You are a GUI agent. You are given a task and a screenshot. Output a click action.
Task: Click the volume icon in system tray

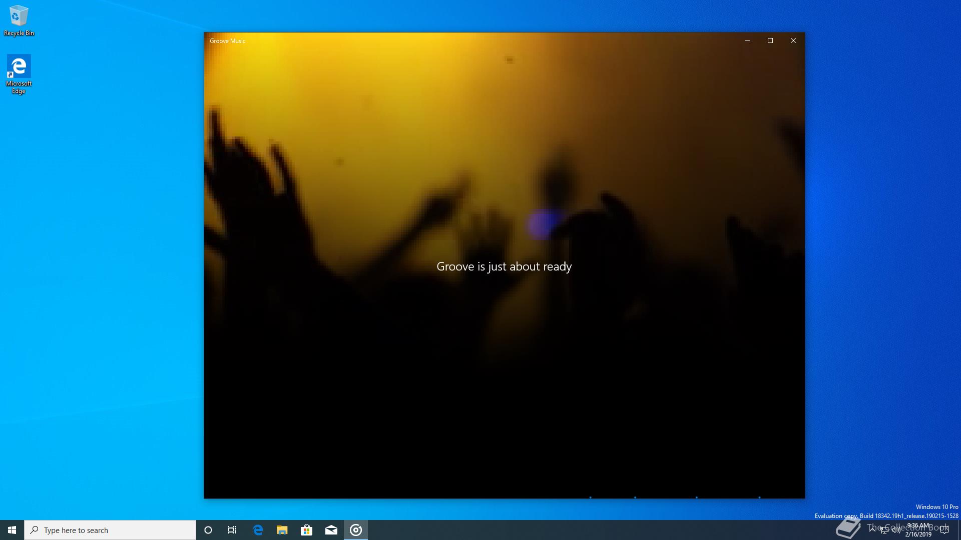[x=896, y=530]
